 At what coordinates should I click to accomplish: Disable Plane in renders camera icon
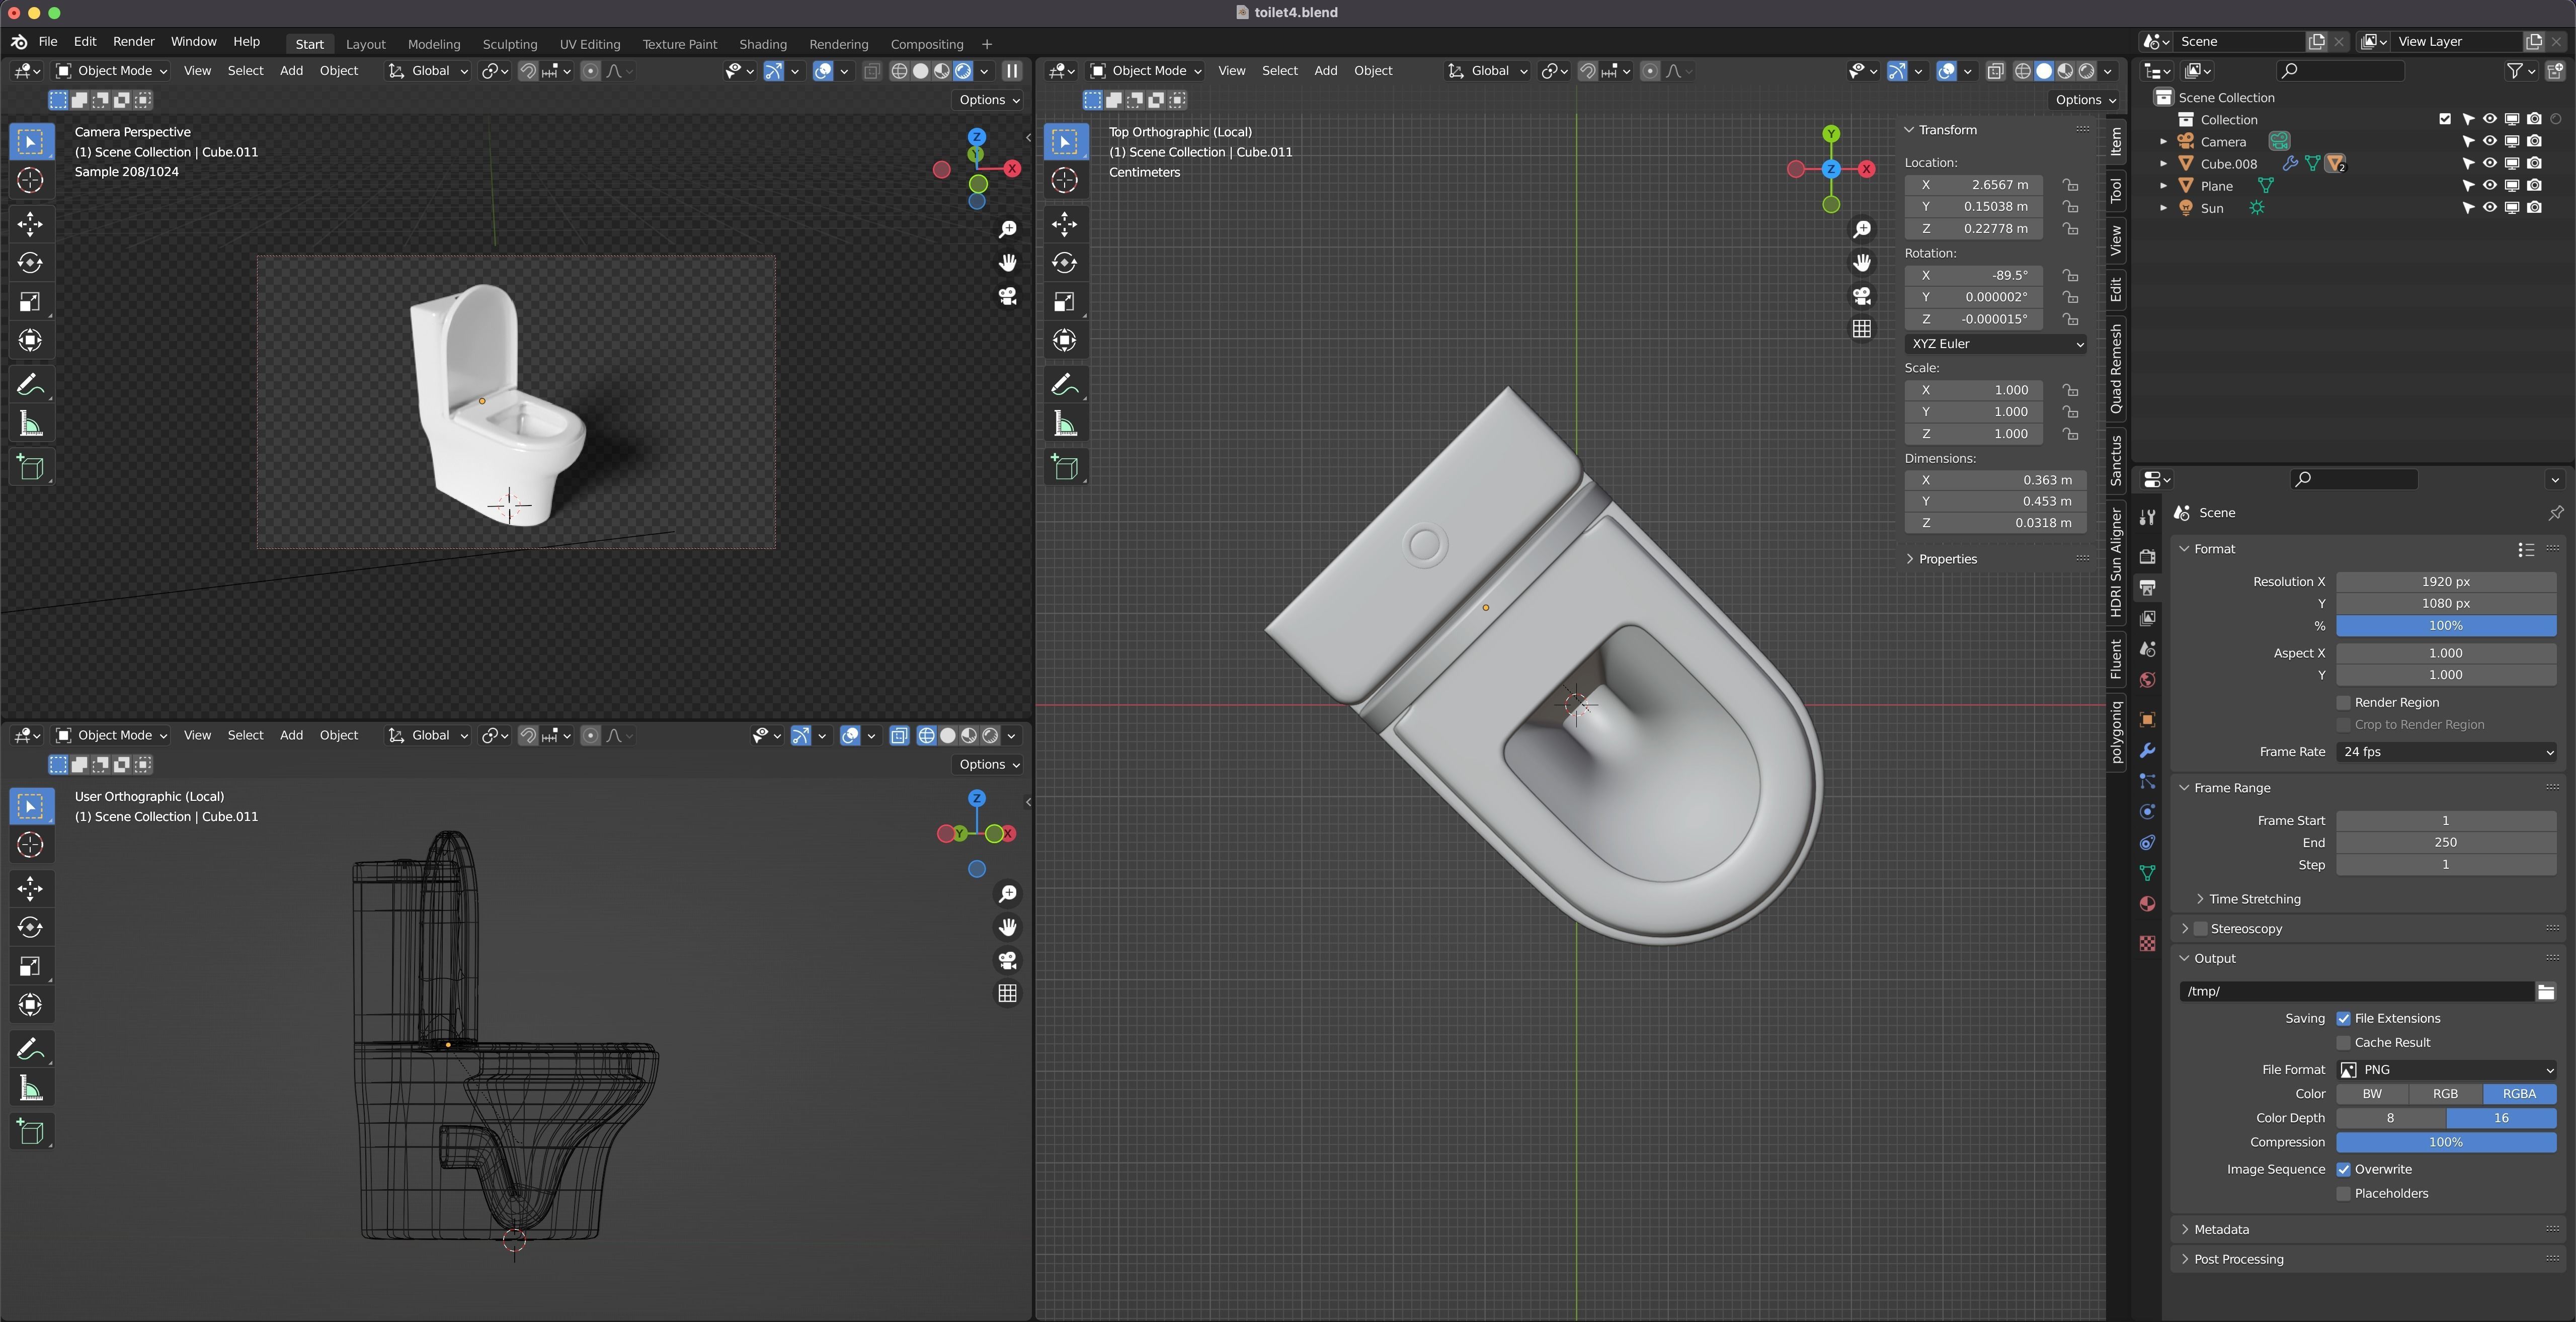point(2534,186)
